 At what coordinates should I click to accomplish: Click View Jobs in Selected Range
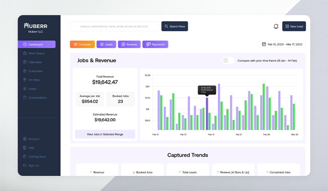[x=105, y=134]
